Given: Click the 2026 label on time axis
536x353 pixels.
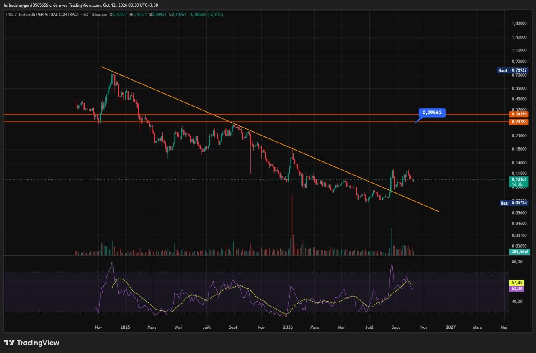Looking at the screenshot, I should (x=287, y=327).
